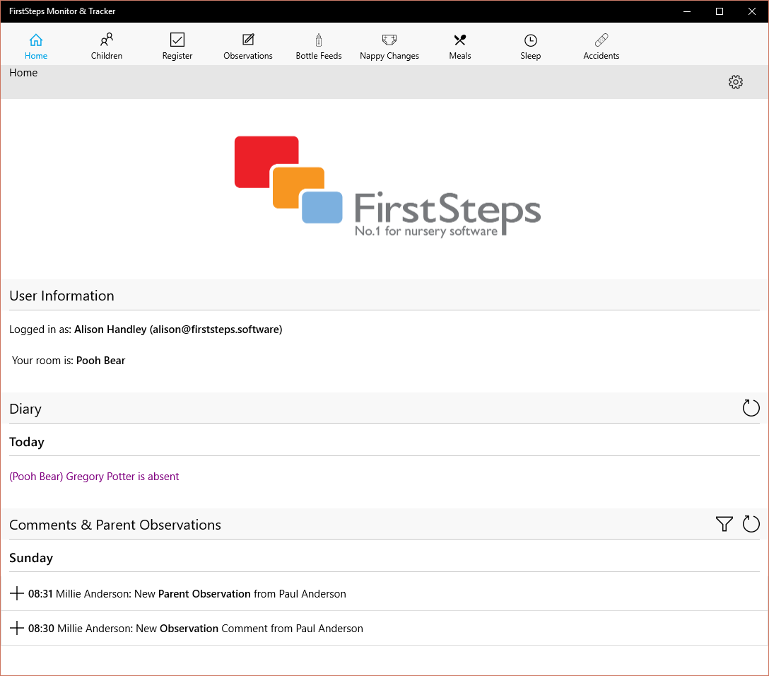
Task: Refresh the Diary section
Action: 751,408
